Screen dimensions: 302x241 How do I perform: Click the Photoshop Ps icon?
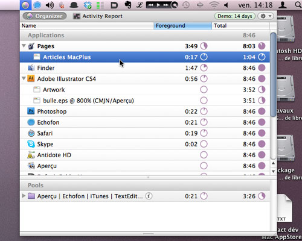(x=31, y=111)
